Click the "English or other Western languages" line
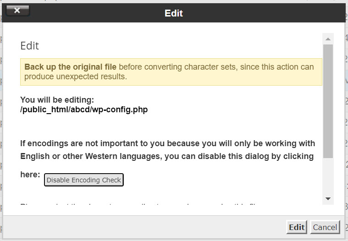This screenshot has width=348, height=241. 87,156
